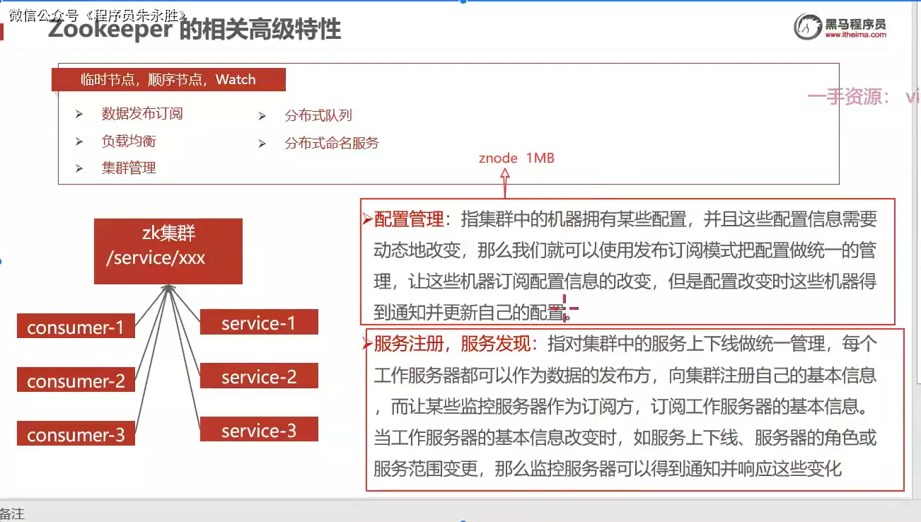The height and width of the screenshot is (522, 921).
Task: Click the red arrowhead before 服务注册
Action: point(367,344)
